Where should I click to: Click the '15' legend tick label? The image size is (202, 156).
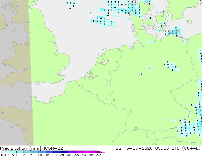coord(47,155)
